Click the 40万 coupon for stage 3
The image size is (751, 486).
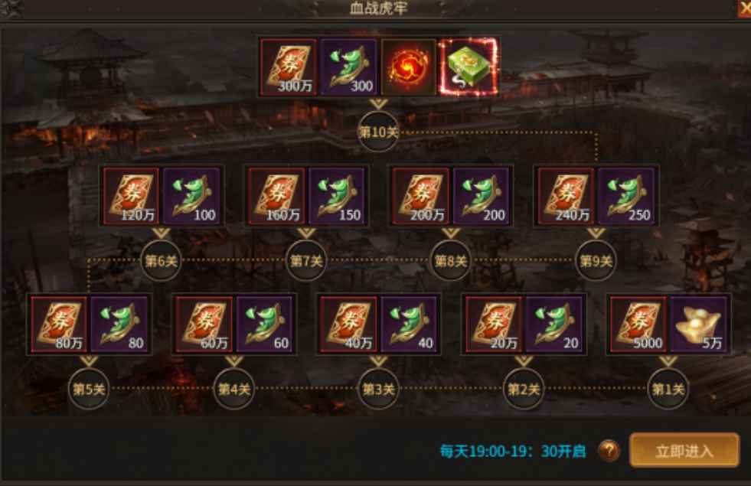point(348,325)
